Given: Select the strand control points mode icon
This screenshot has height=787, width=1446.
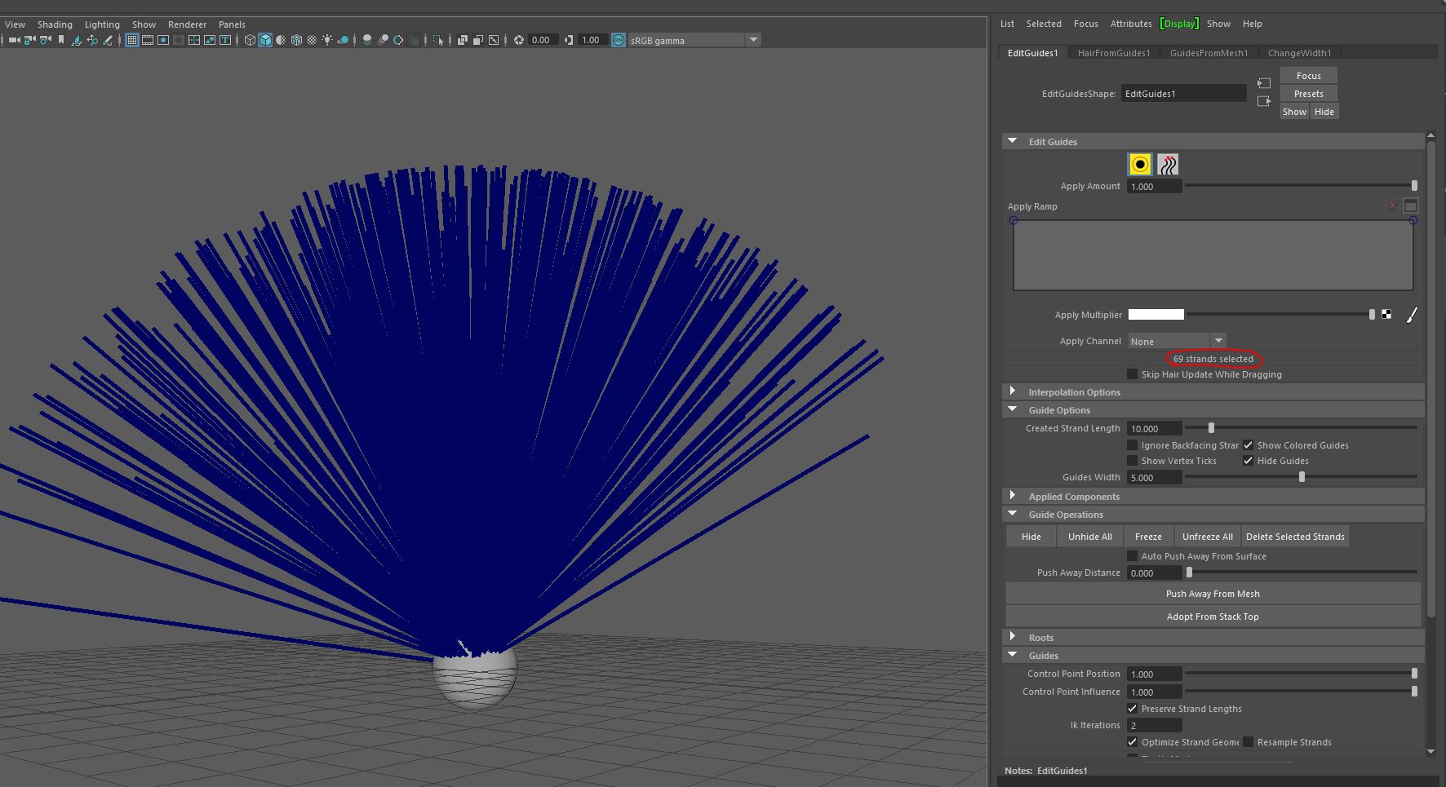Looking at the screenshot, I should 1168,165.
